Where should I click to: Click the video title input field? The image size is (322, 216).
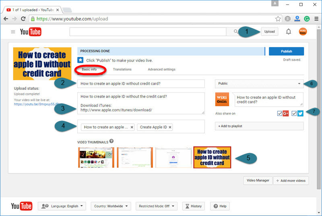pos(141,84)
